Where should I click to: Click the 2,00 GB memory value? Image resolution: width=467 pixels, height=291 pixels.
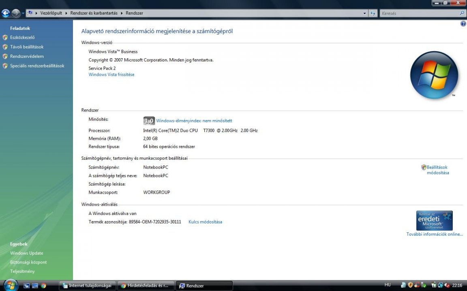(150, 138)
